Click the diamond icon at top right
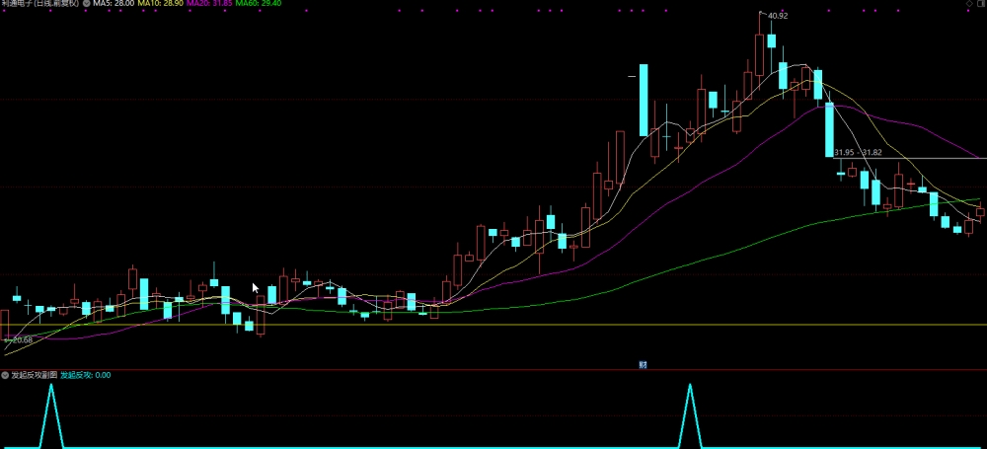987x449 pixels. 969,4
